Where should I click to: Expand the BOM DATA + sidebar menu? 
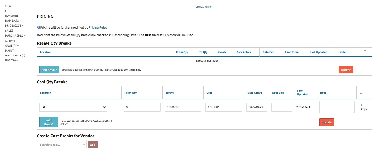pyautogui.click(x=13, y=21)
